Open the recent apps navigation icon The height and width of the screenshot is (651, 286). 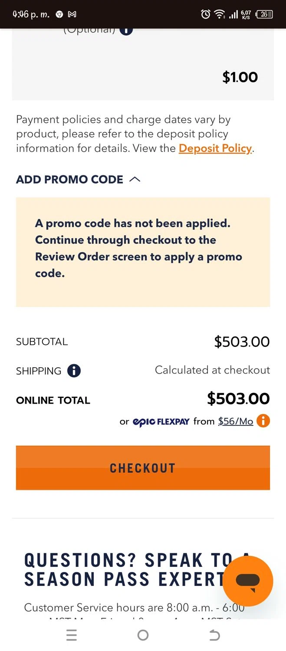[72, 635]
